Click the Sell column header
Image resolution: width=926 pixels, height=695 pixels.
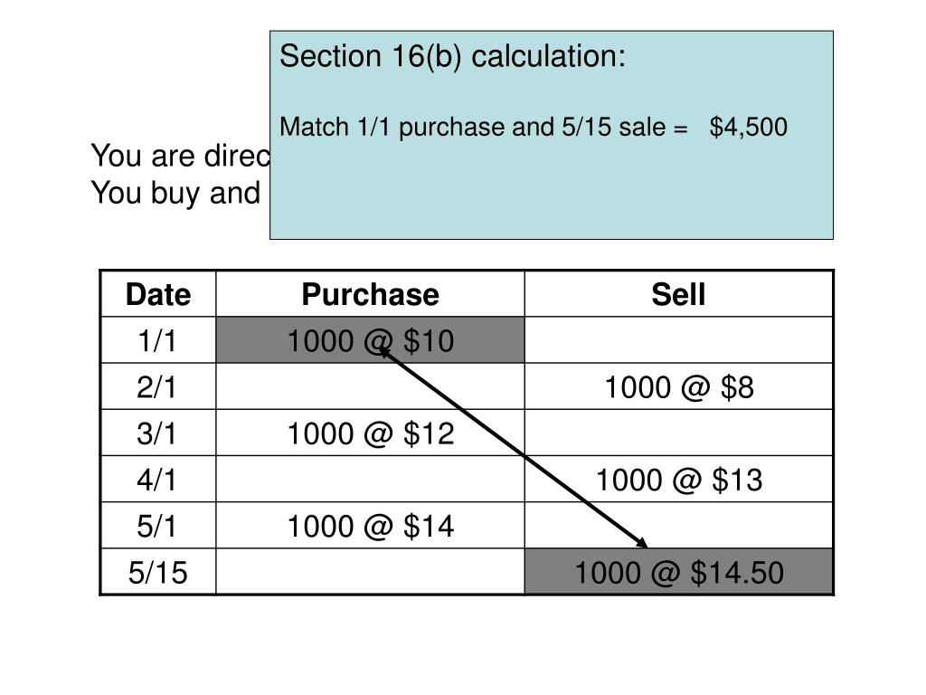click(x=678, y=294)
